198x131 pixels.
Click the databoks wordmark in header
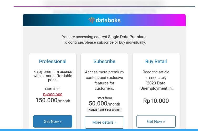coord(108,20)
